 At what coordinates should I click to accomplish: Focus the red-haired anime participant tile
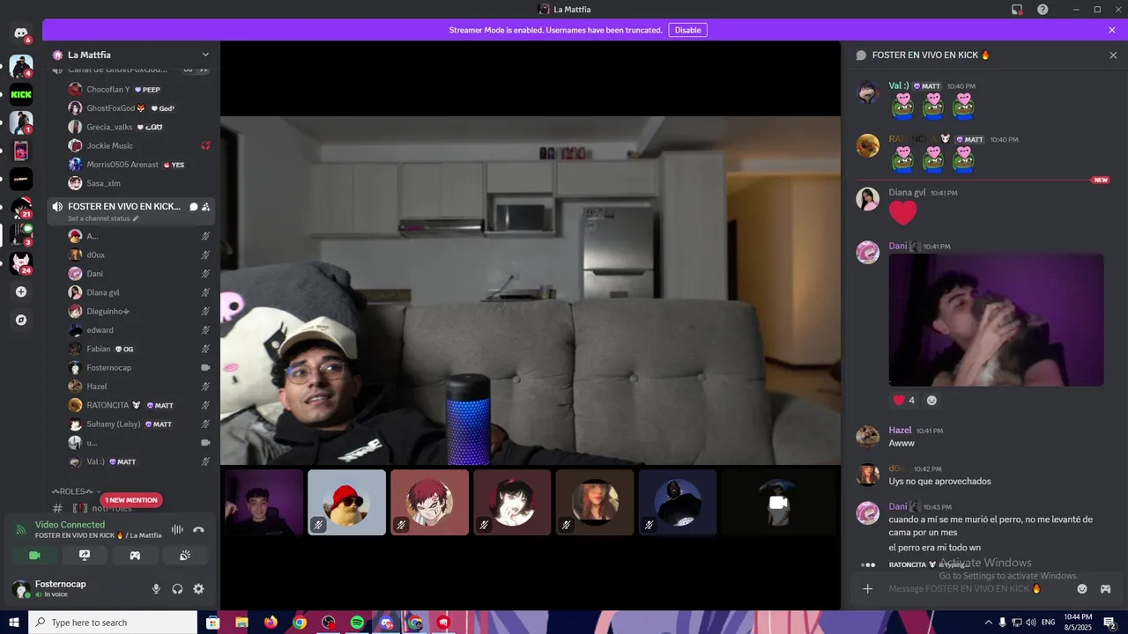point(429,502)
